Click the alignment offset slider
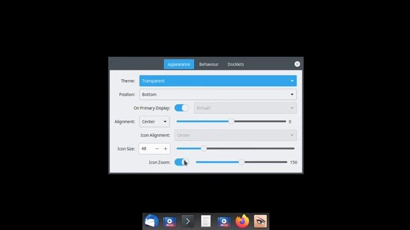The height and width of the screenshot is (230, 410). [x=231, y=121]
